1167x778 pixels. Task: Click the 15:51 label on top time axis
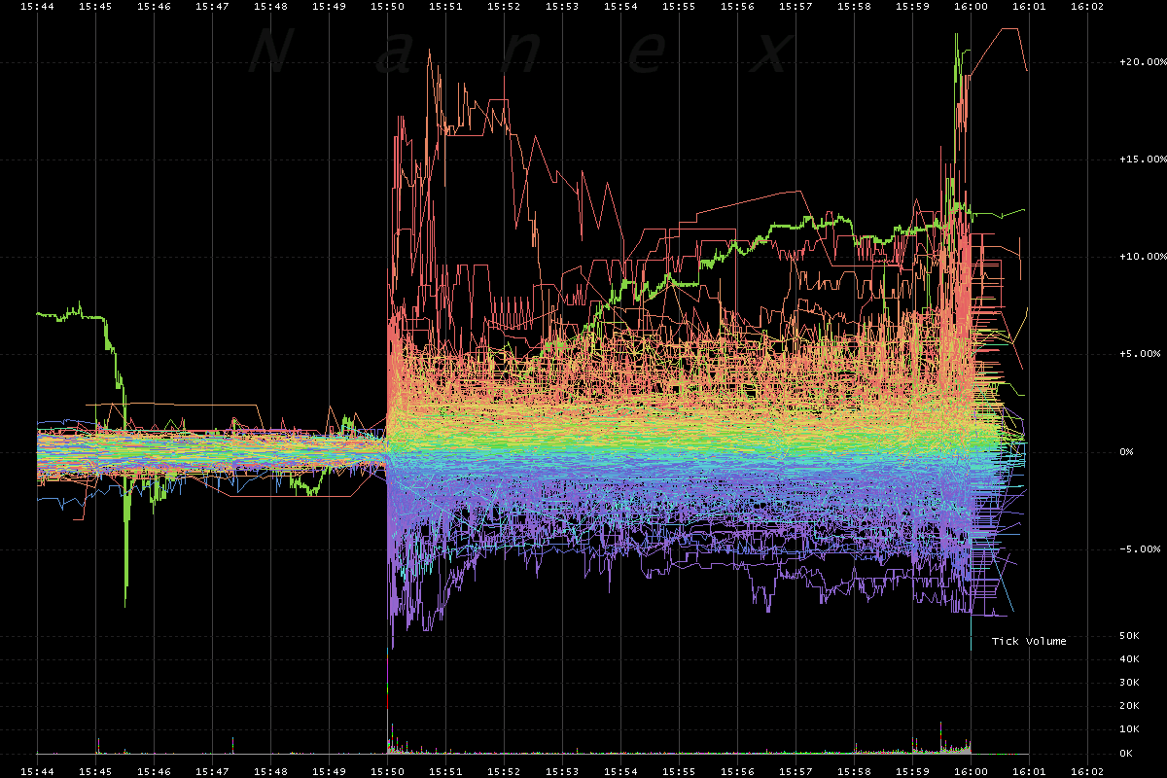pyautogui.click(x=445, y=6)
